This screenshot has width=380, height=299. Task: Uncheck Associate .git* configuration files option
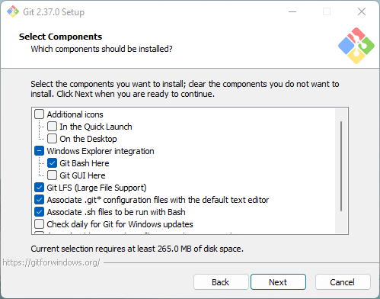coord(39,200)
